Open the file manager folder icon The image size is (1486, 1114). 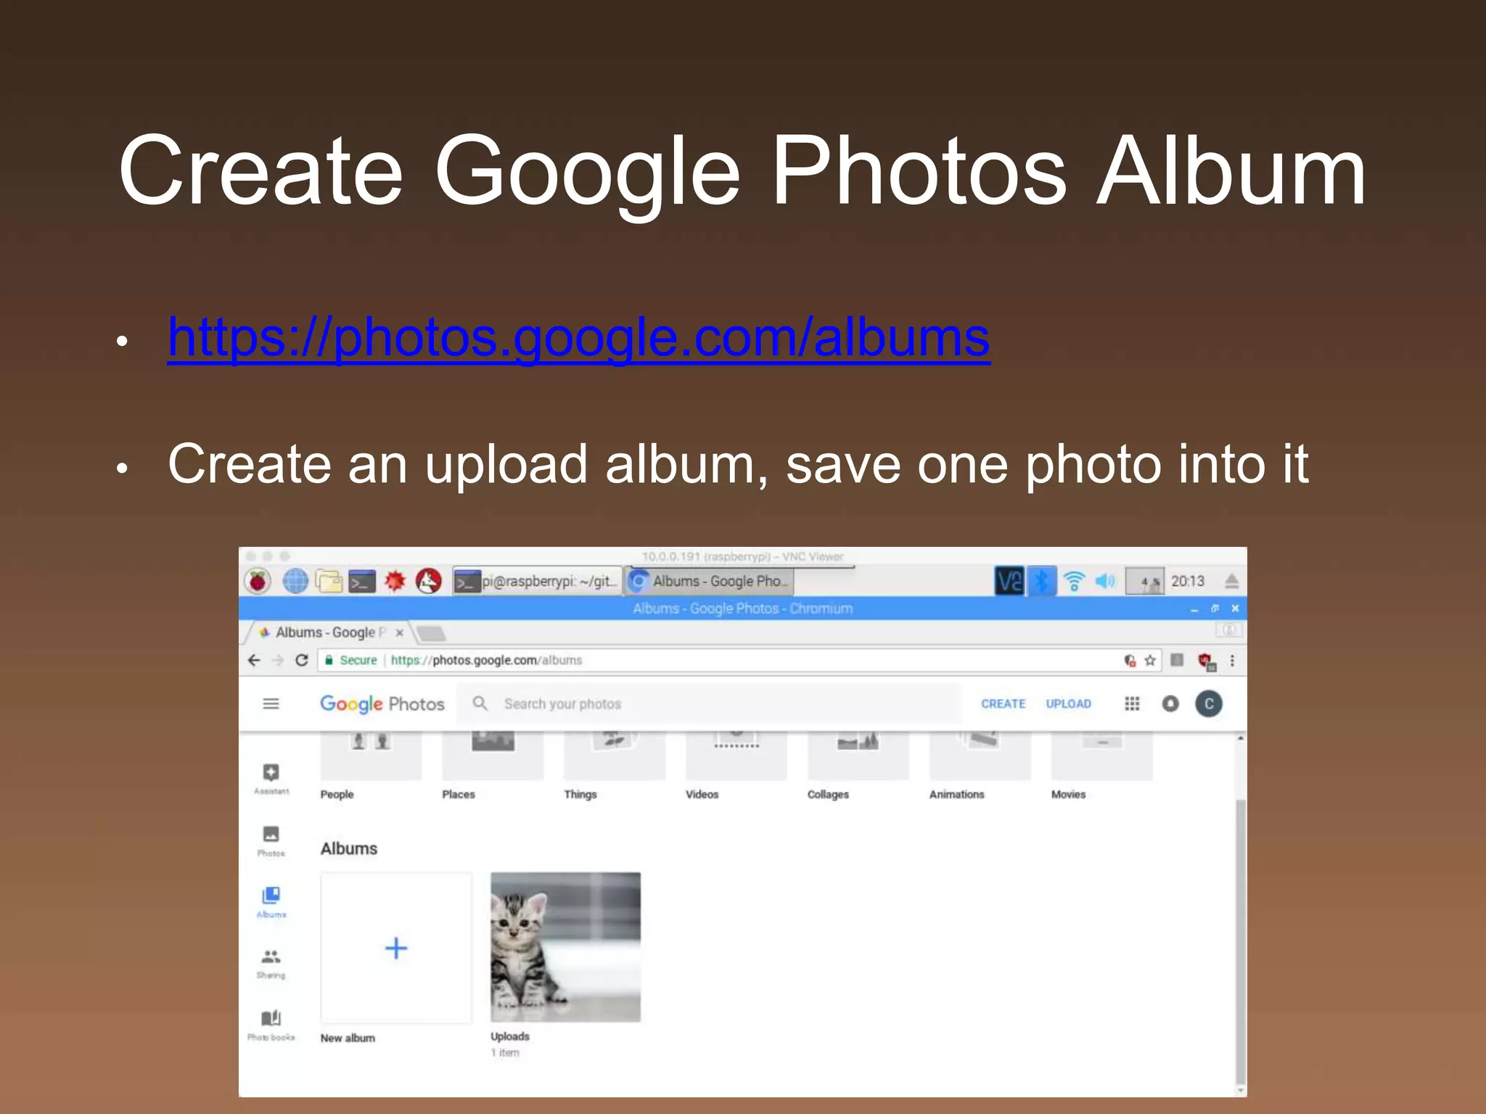pyautogui.click(x=329, y=581)
